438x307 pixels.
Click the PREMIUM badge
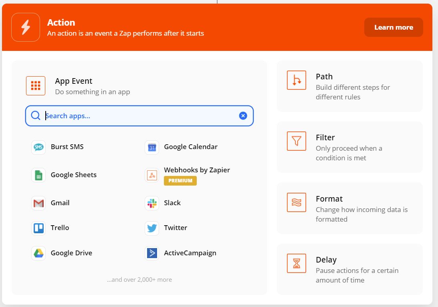click(180, 181)
